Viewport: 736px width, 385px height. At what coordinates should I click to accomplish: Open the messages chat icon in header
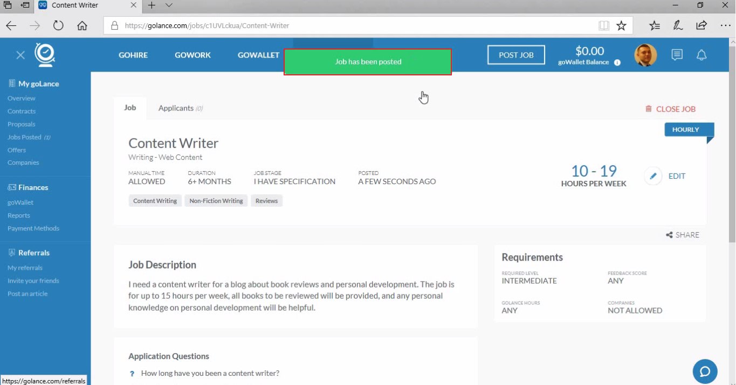pos(677,55)
